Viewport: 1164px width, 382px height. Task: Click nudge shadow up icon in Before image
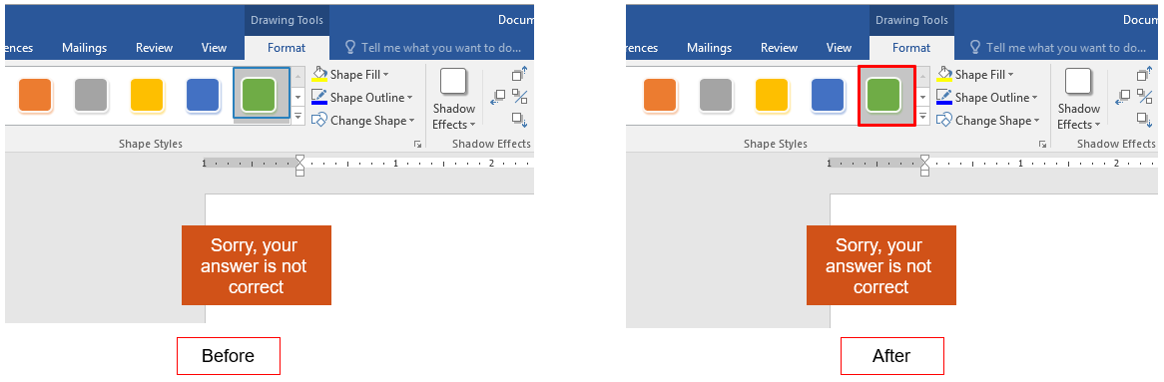point(520,74)
